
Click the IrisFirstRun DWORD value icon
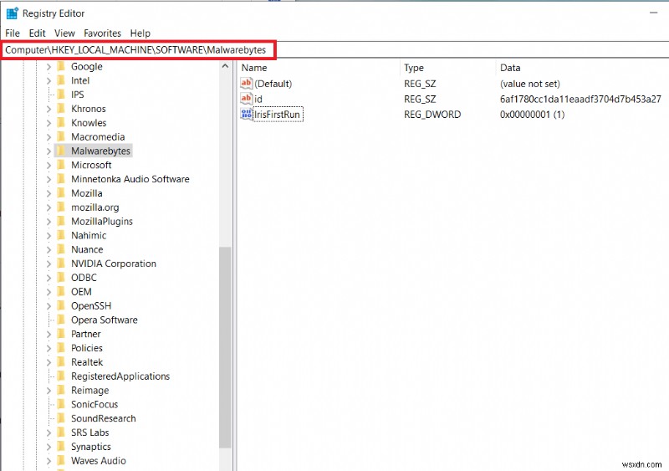point(246,114)
